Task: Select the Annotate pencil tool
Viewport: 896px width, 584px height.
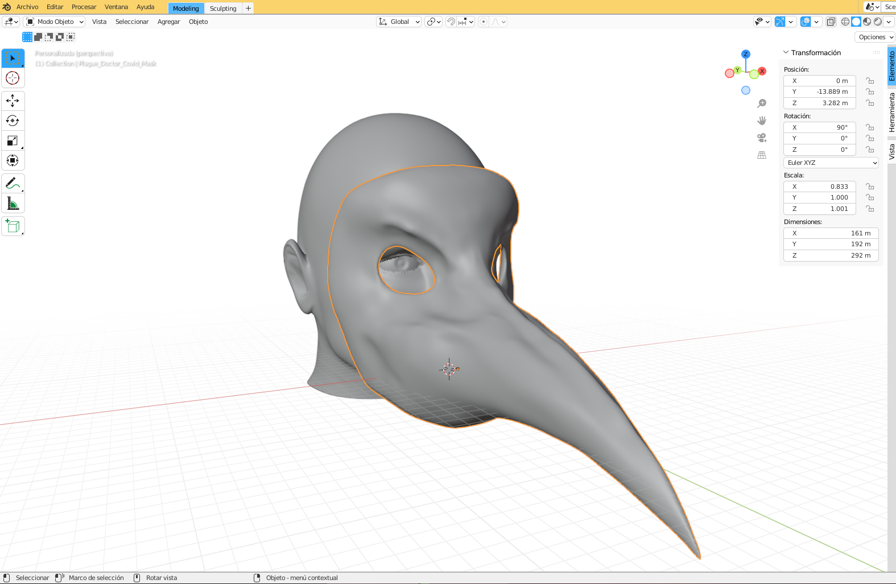Action: point(13,184)
